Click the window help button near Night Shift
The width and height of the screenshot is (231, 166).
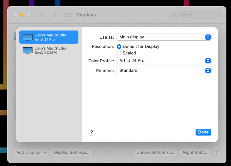click(x=217, y=153)
